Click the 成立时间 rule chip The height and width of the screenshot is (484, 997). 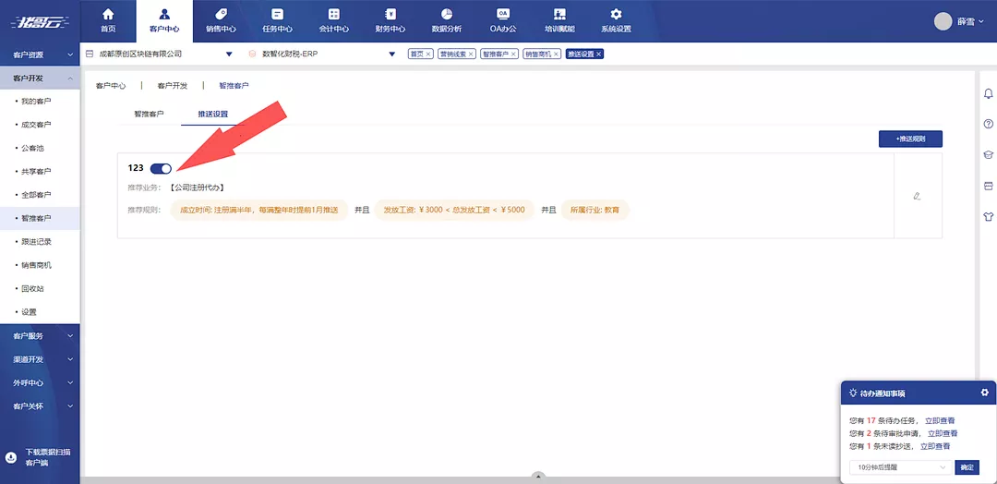point(259,210)
